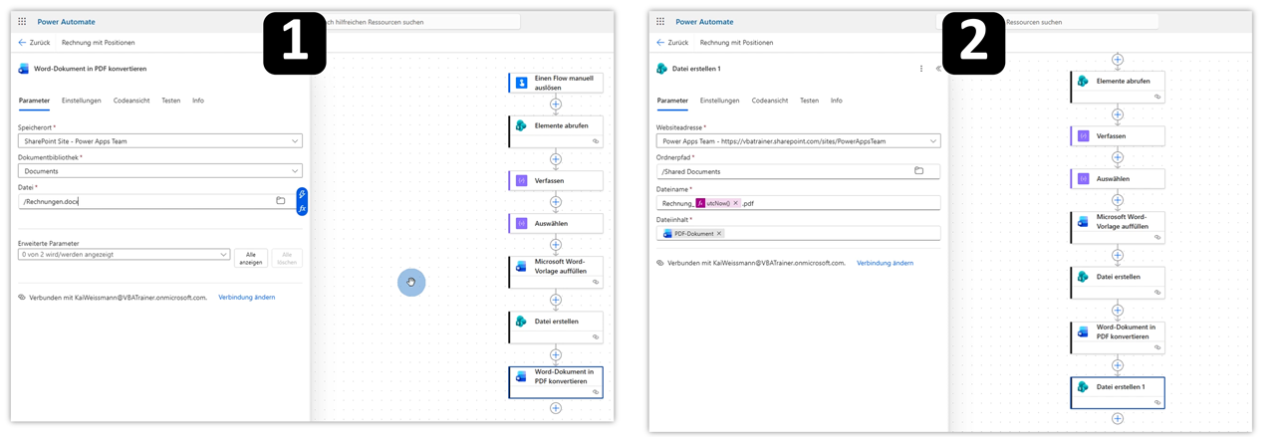Add step below Word-Dokument in PDF konvertieren, left

[556, 408]
